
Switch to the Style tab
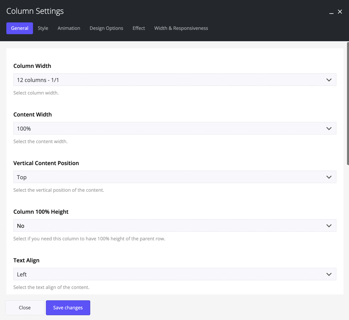point(43,28)
